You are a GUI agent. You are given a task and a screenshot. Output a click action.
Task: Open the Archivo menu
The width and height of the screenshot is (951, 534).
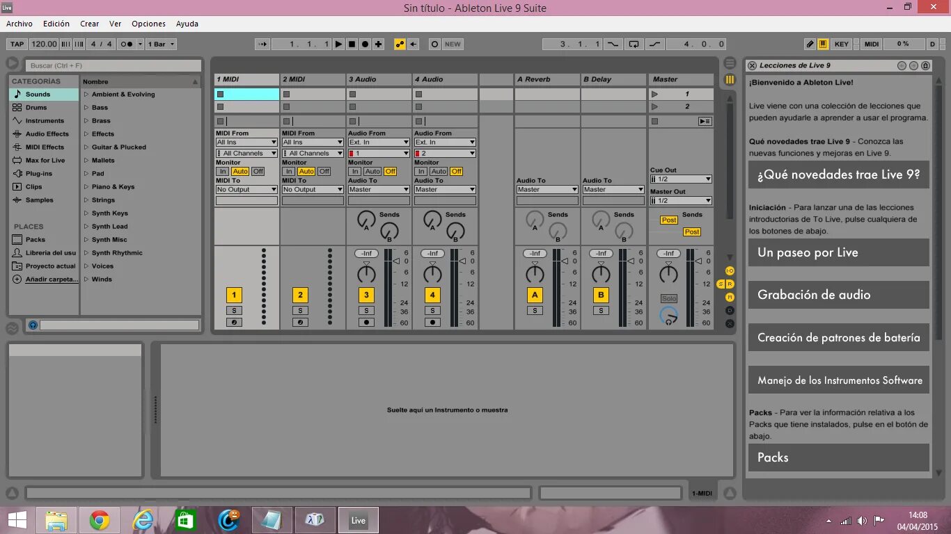[x=19, y=23]
